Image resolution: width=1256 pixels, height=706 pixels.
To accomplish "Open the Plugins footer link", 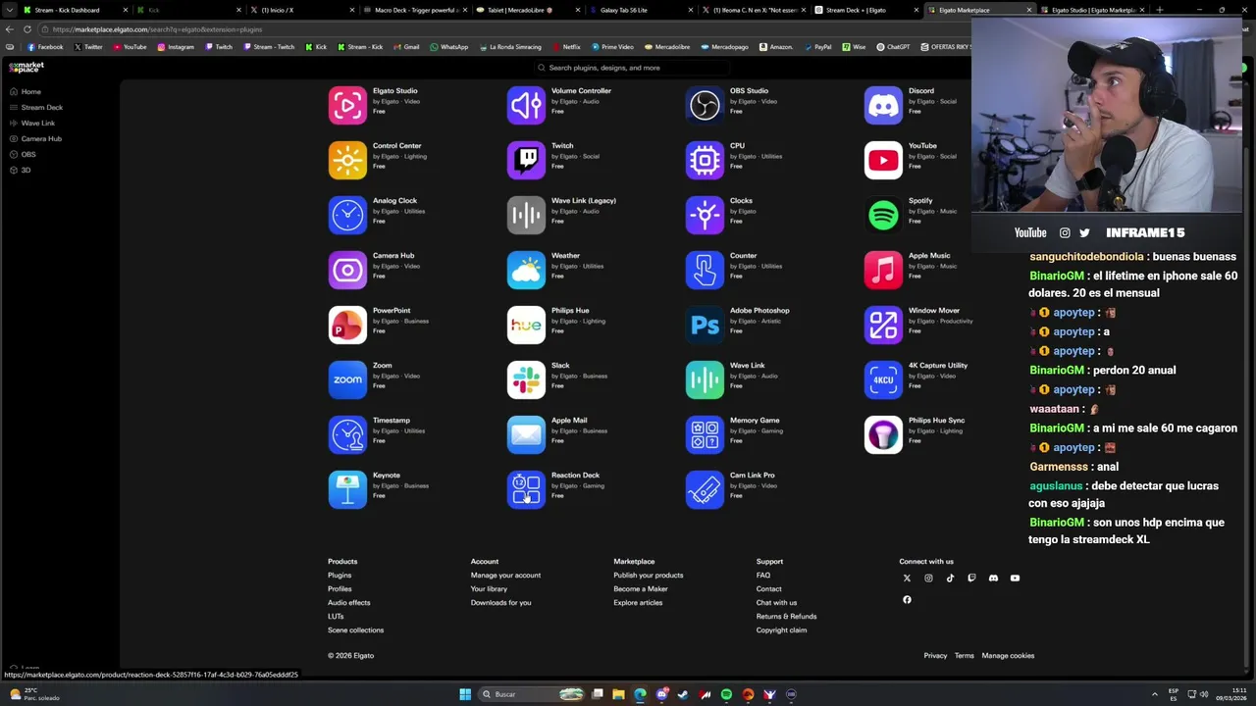I will (x=340, y=576).
